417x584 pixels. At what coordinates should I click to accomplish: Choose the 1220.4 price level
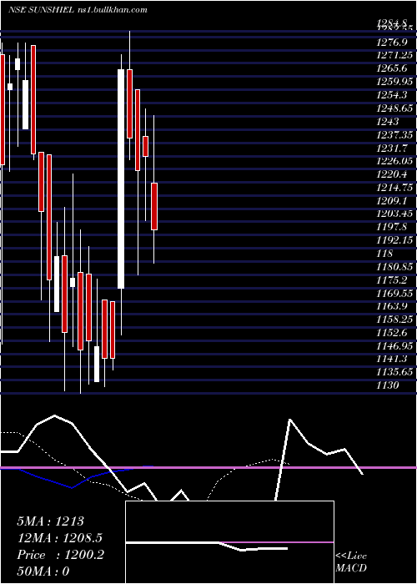392,174
